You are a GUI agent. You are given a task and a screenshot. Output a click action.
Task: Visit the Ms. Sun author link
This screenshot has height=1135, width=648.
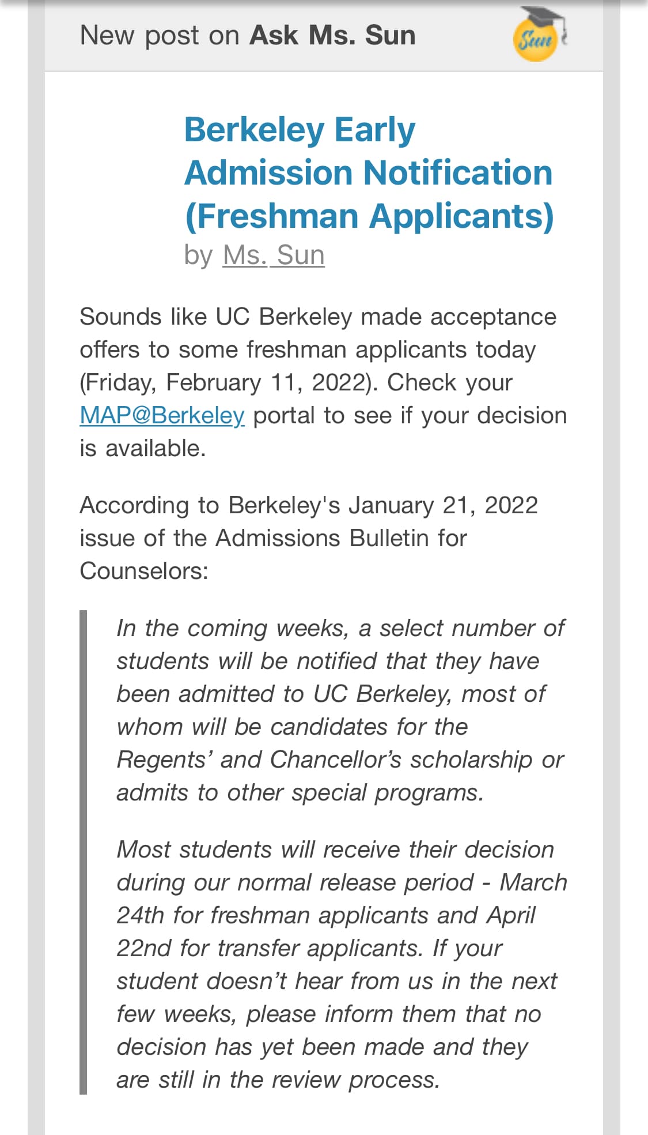coord(274,255)
